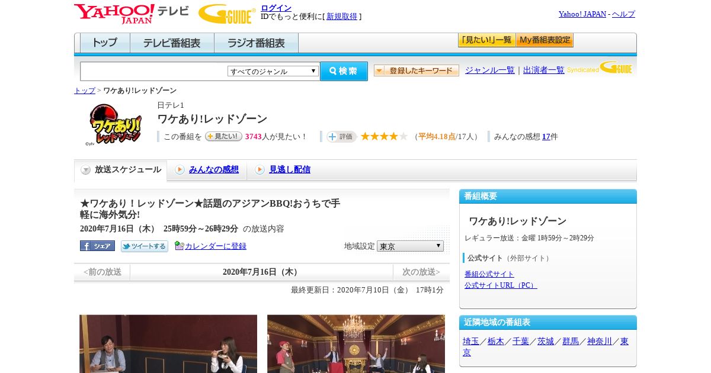Open the 地域設定 region dropdown showing 東京

coord(410,246)
